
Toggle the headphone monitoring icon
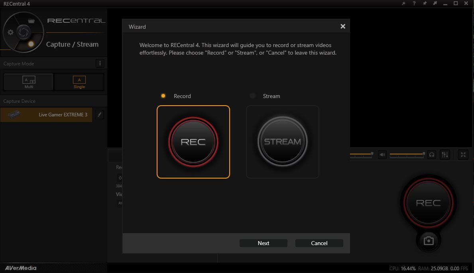click(x=432, y=155)
